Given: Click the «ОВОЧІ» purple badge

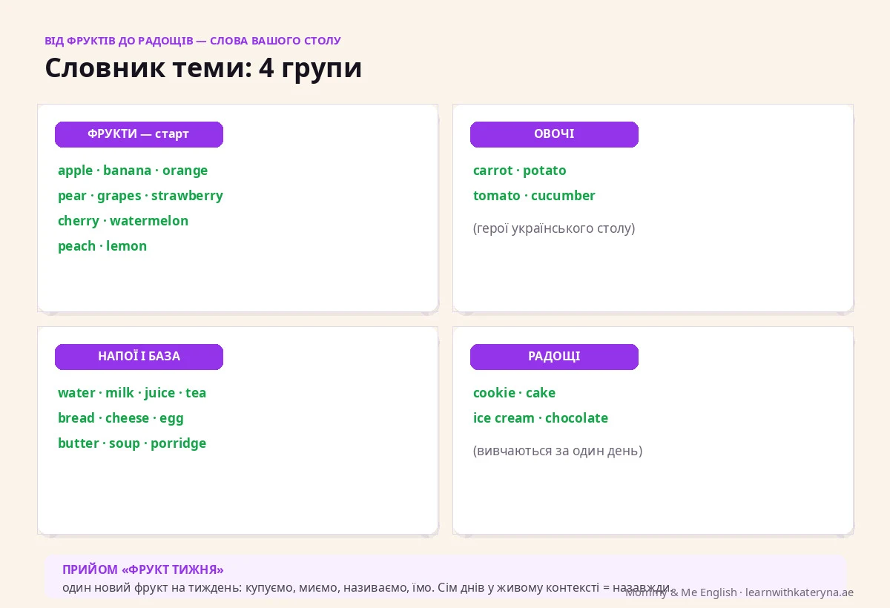Looking at the screenshot, I should (554, 134).
